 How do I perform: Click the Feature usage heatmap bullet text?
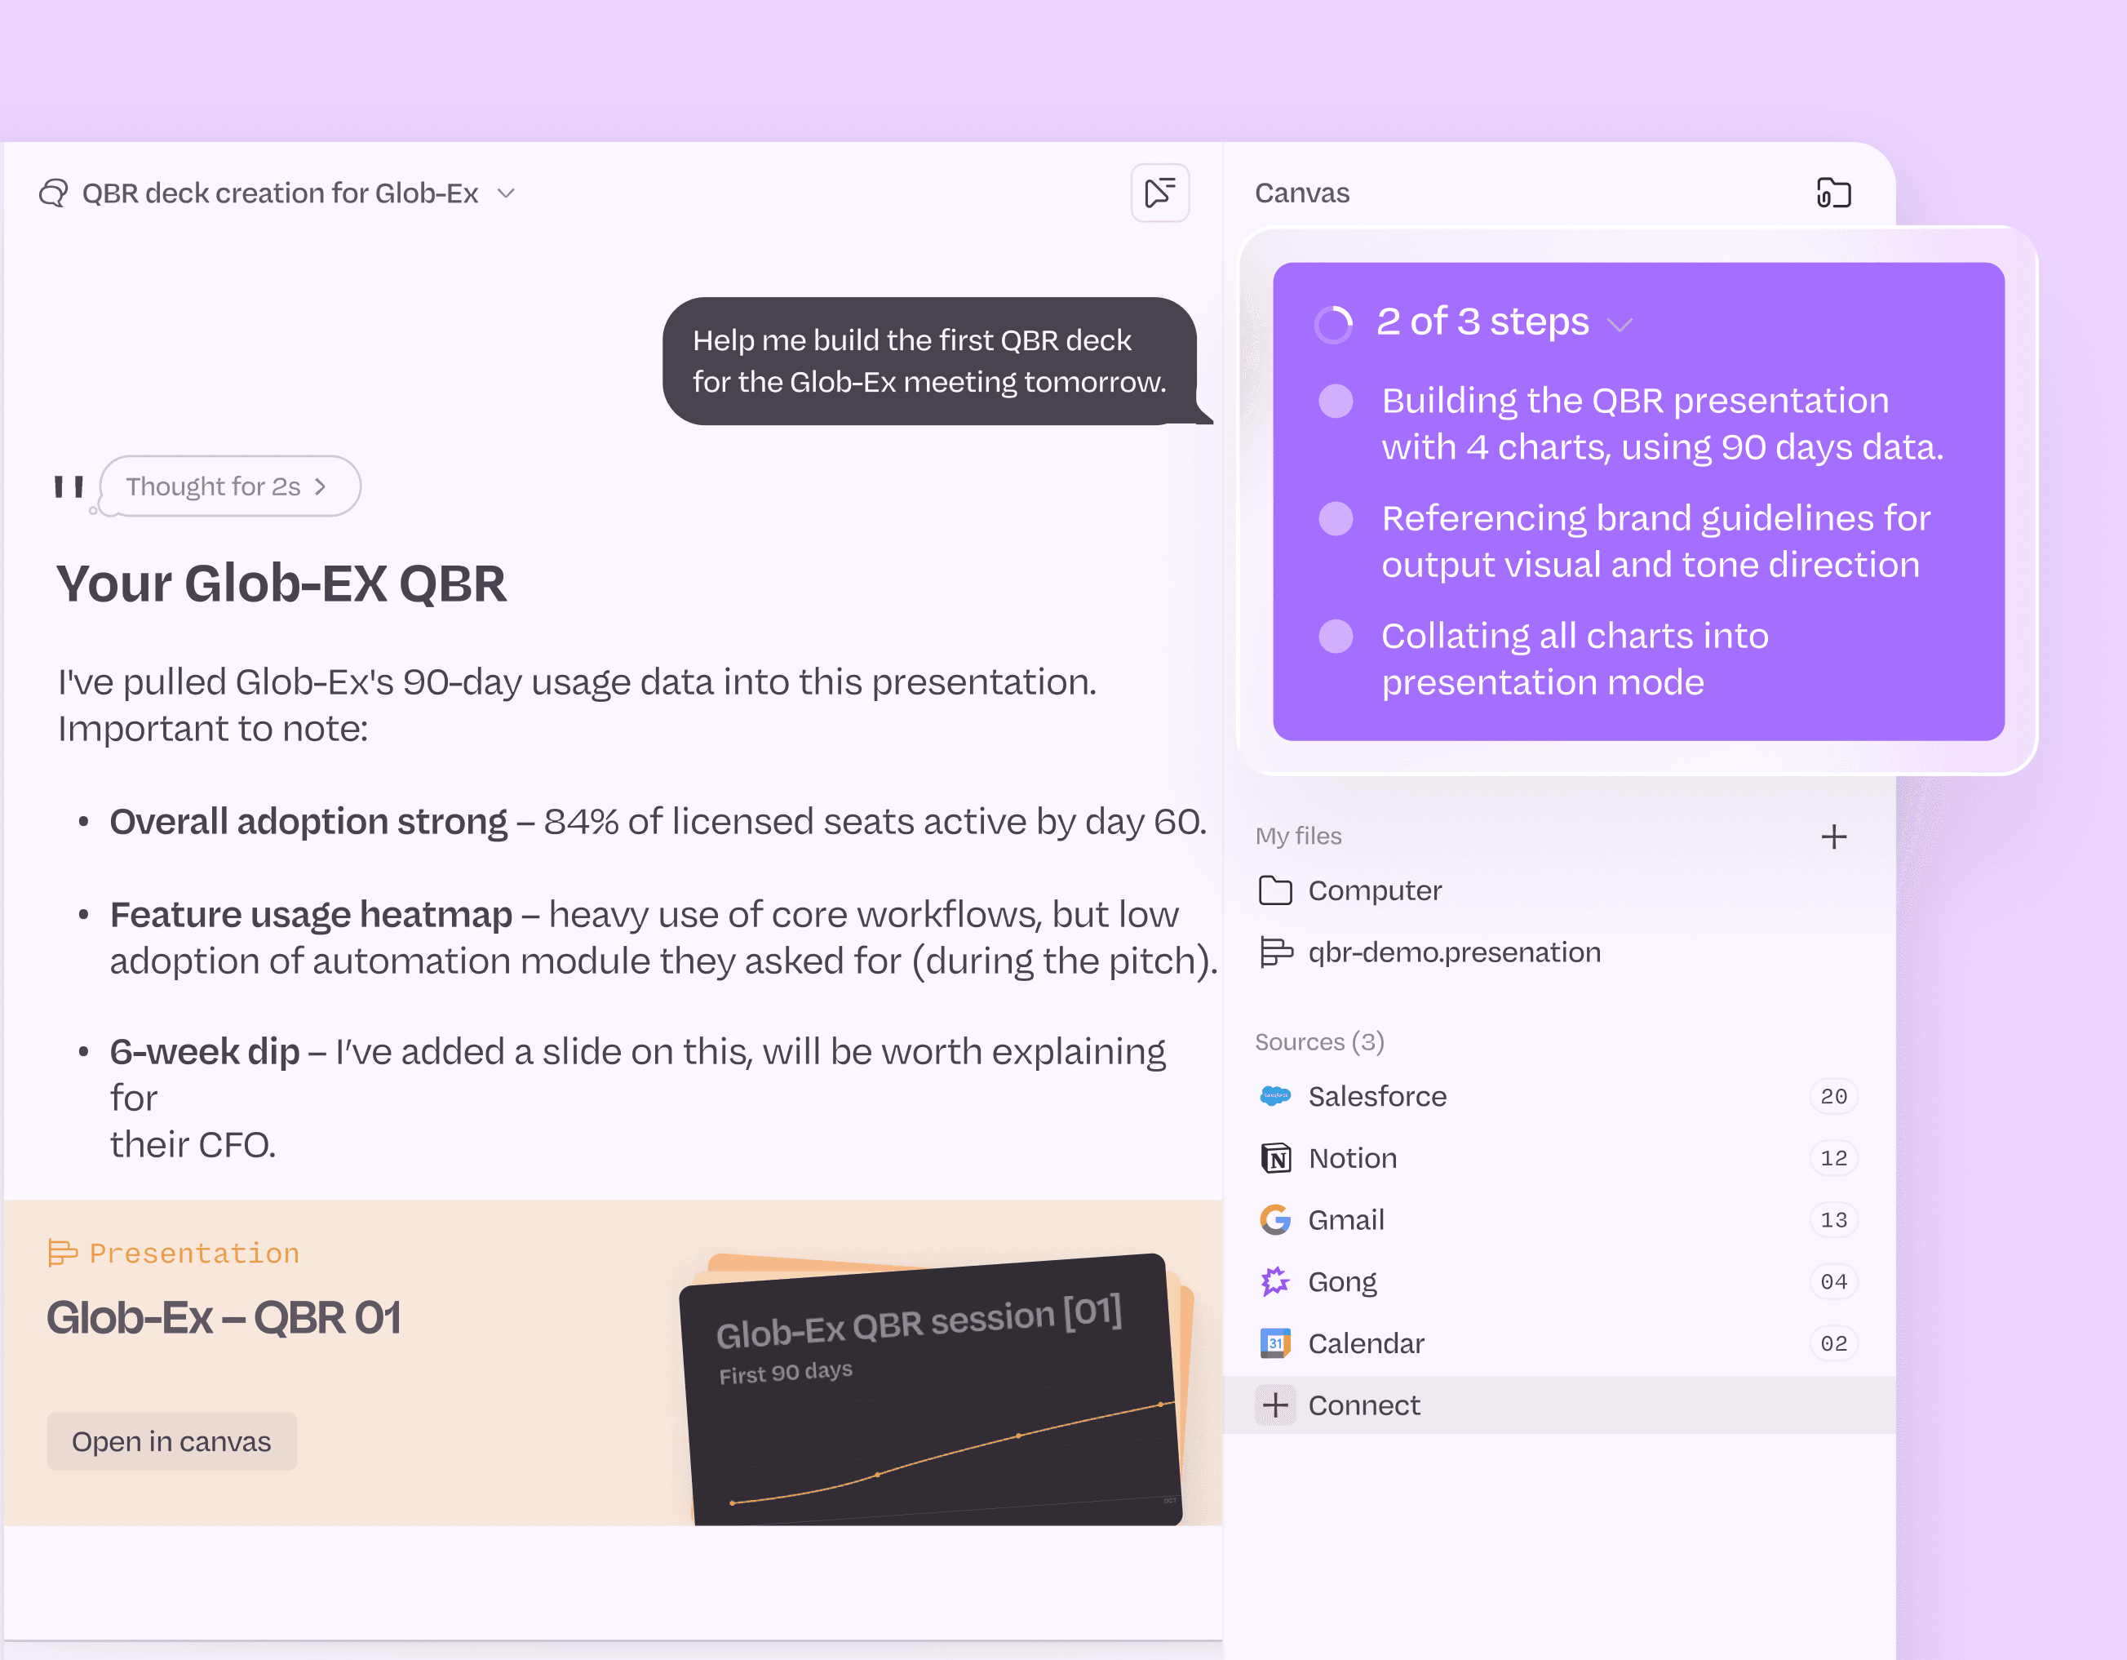[x=663, y=937]
